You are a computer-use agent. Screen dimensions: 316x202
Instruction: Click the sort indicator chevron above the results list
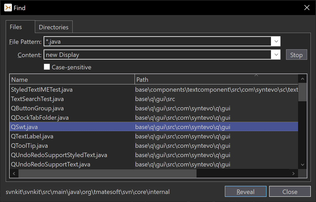pyautogui.click(x=256, y=75)
